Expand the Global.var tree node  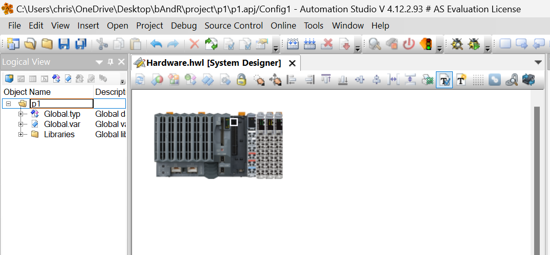tap(20, 124)
